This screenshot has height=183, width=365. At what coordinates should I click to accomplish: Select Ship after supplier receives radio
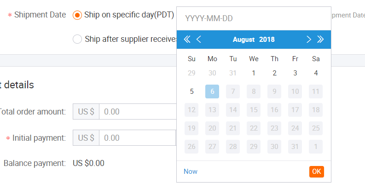[x=77, y=39]
